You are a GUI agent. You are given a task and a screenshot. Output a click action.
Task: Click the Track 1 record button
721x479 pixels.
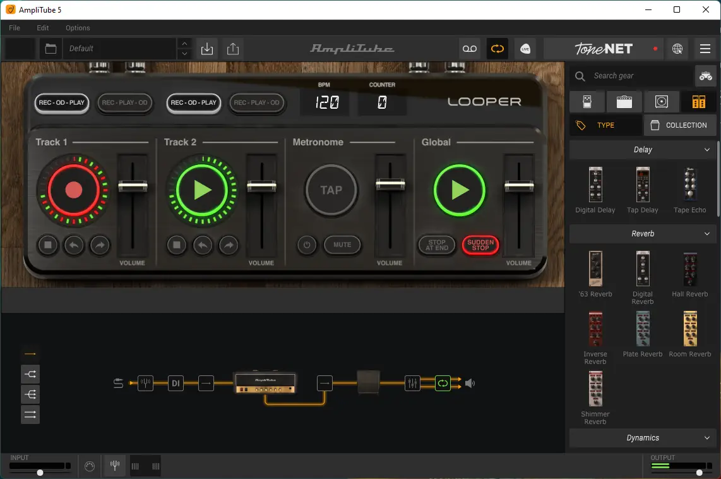point(74,190)
